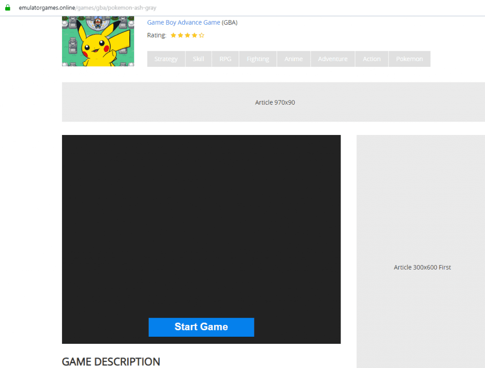The image size is (485, 368).
Task: Go to the Adventure tag
Action: 332,59
